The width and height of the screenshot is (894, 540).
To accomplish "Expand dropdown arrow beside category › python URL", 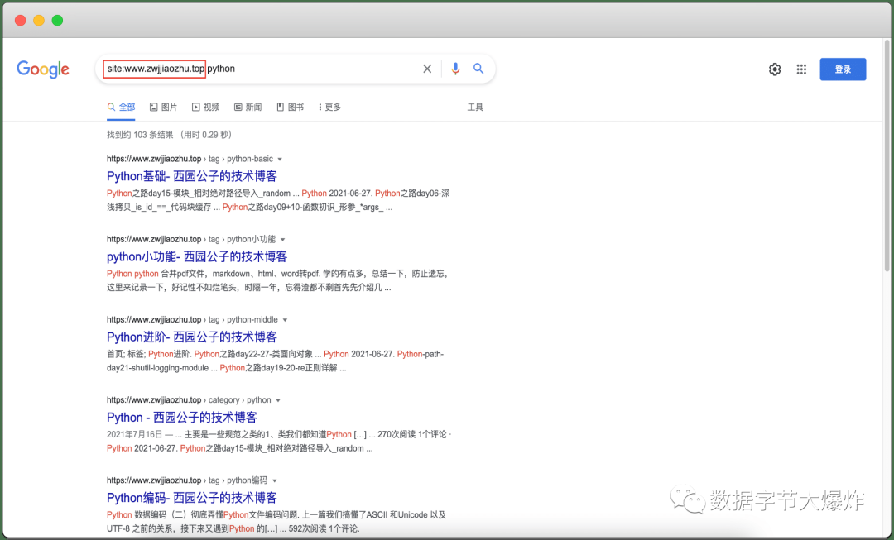I will 278,400.
